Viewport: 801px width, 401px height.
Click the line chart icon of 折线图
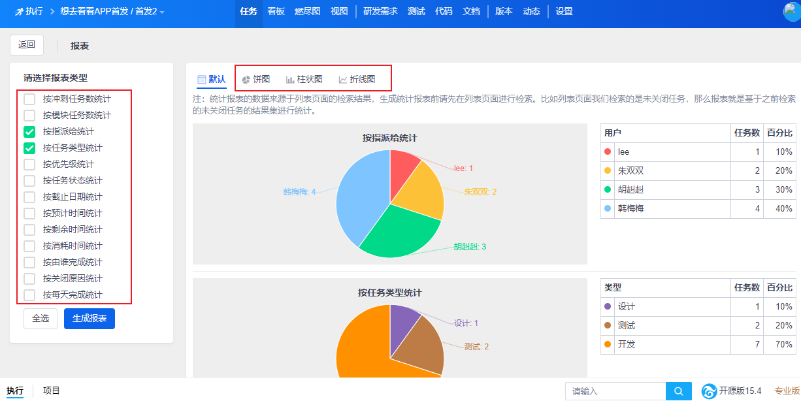[x=343, y=80]
